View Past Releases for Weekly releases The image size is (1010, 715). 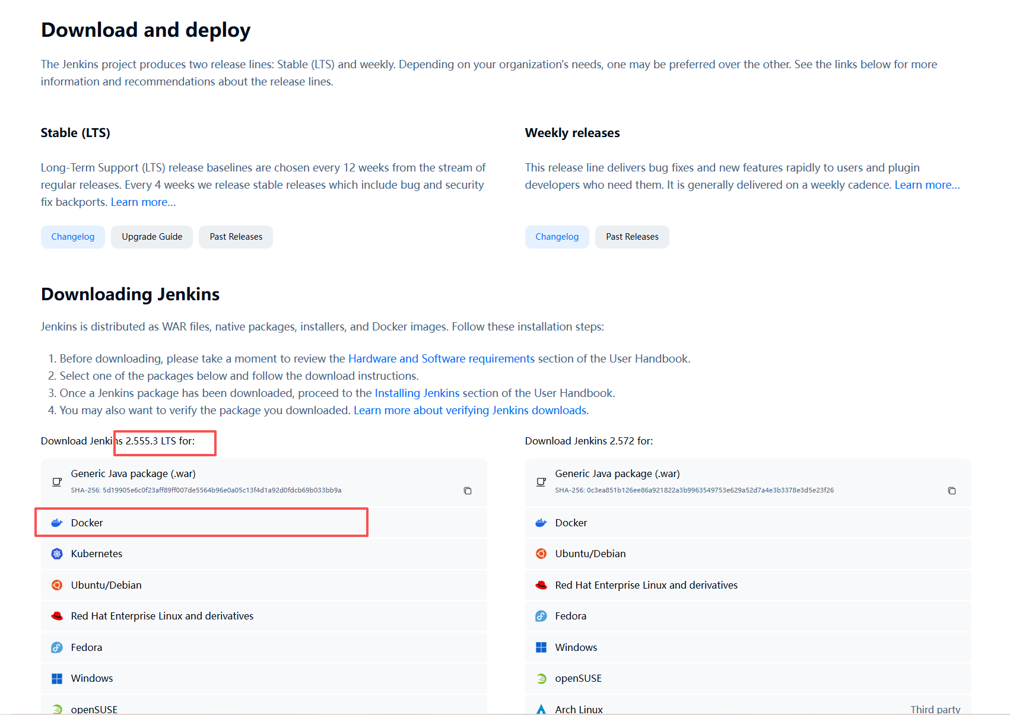coord(632,237)
